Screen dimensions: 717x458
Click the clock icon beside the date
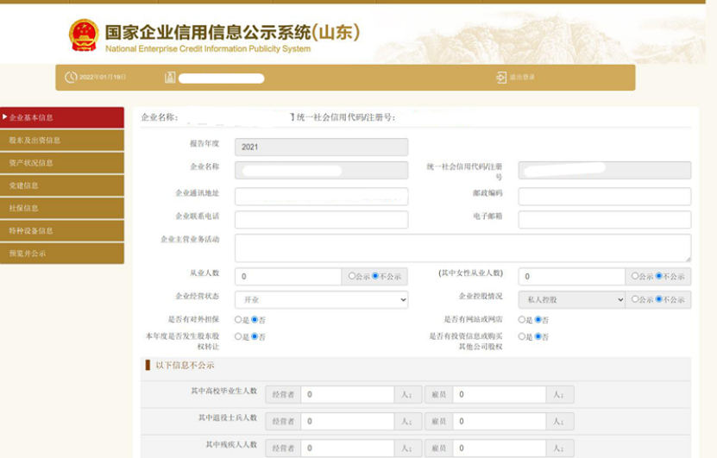[71, 78]
